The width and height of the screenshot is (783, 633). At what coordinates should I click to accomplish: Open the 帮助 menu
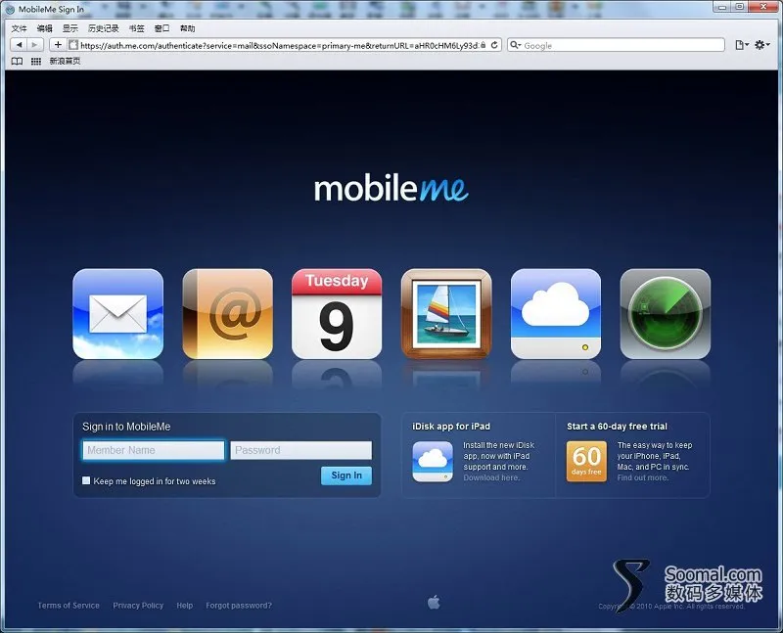[187, 28]
